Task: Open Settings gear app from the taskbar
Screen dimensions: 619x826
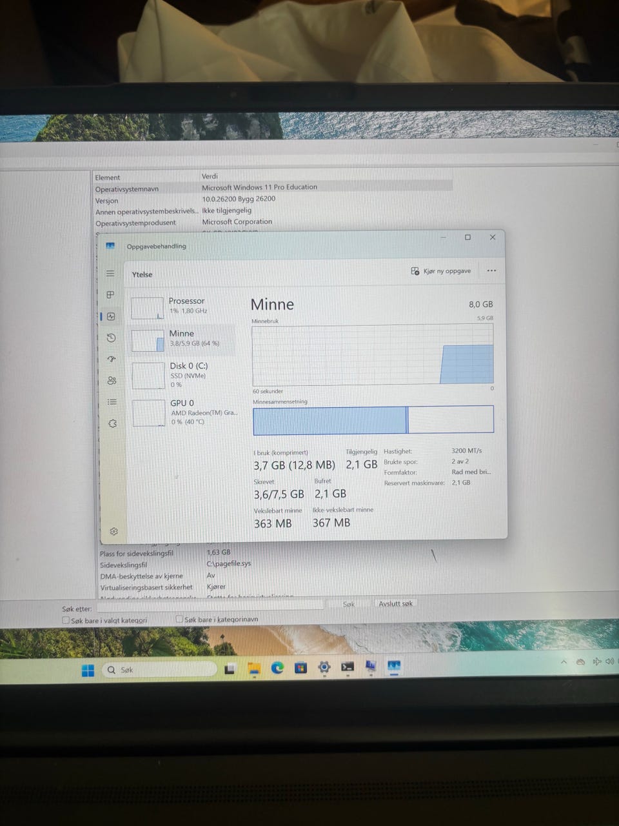Action: 324,667
